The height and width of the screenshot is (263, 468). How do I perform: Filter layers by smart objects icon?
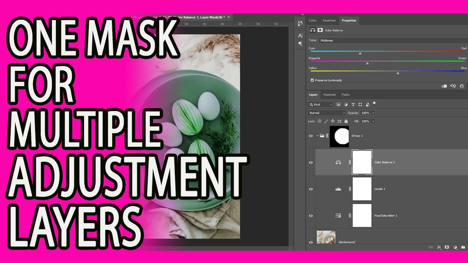tap(367, 104)
